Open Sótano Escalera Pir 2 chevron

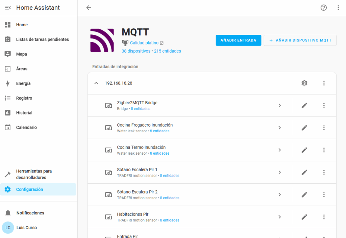point(279,194)
